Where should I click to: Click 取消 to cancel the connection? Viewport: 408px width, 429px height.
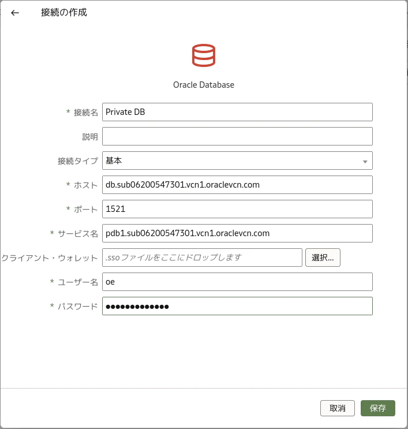338,408
